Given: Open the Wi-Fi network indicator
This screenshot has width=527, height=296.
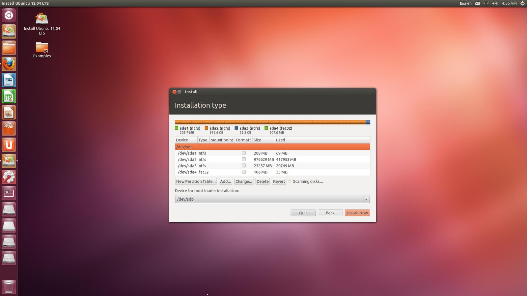Looking at the screenshot, I should click(486, 3).
